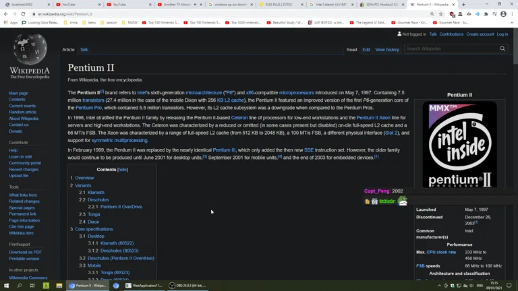This screenshot has height=291, width=518.
Task: Show more bookmarks with the chevron
Action: tap(512, 23)
